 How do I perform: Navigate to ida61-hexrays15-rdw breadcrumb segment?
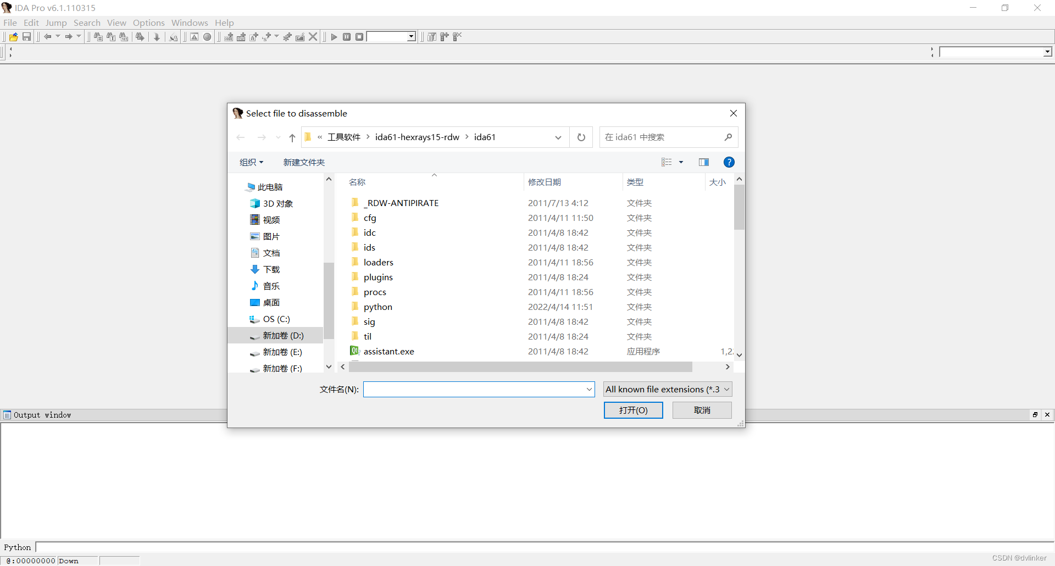tap(417, 137)
